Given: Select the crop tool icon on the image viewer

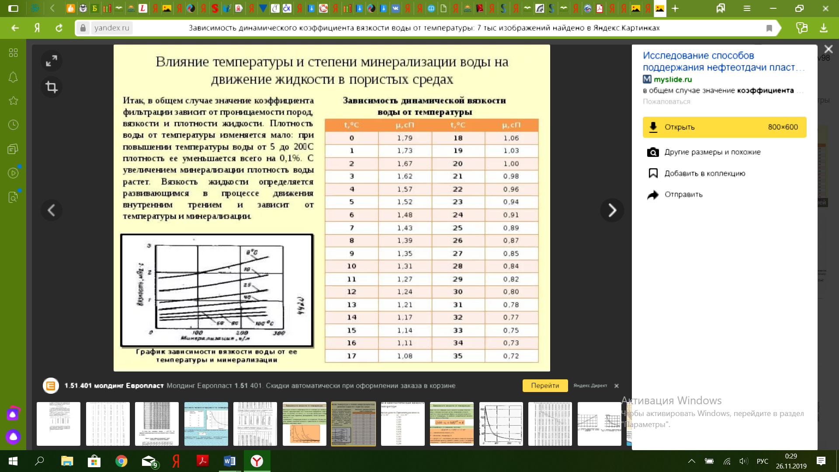Looking at the screenshot, I should pyautogui.click(x=52, y=87).
